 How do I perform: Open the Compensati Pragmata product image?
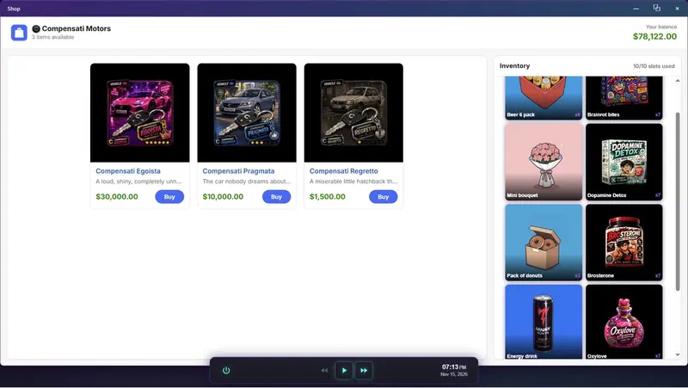247,113
